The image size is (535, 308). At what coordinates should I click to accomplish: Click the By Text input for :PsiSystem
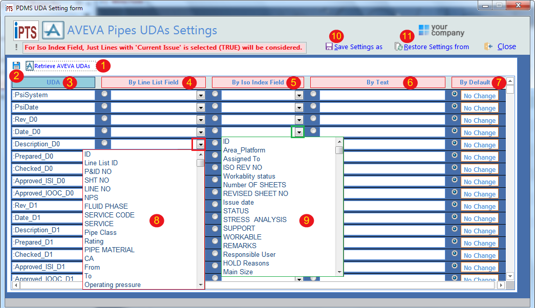(382, 95)
